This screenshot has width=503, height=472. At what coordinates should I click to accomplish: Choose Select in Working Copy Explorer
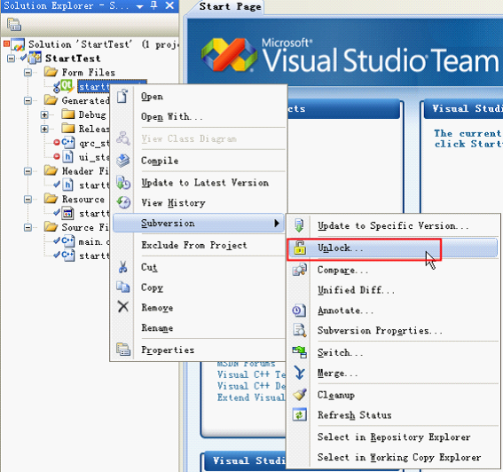click(x=393, y=457)
